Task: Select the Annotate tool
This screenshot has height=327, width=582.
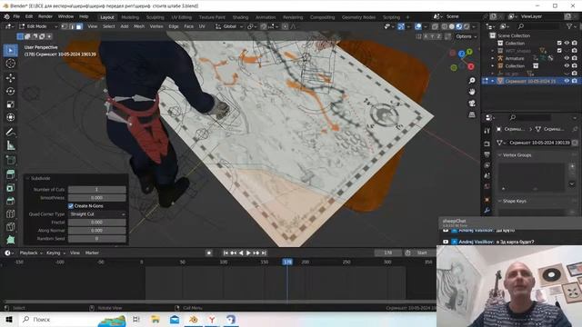Action: (x=10, y=132)
